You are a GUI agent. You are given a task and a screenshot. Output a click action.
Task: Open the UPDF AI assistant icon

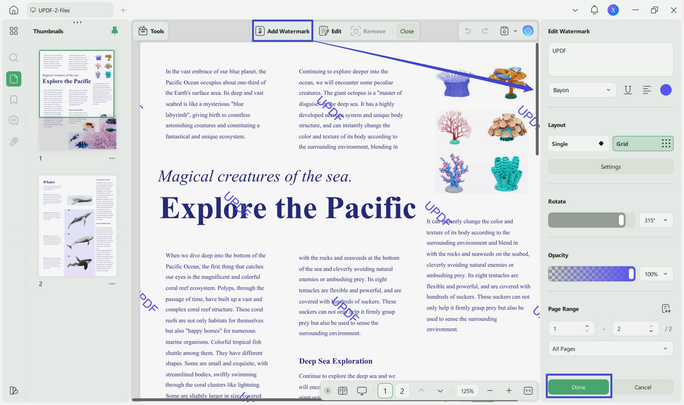click(528, 30)
